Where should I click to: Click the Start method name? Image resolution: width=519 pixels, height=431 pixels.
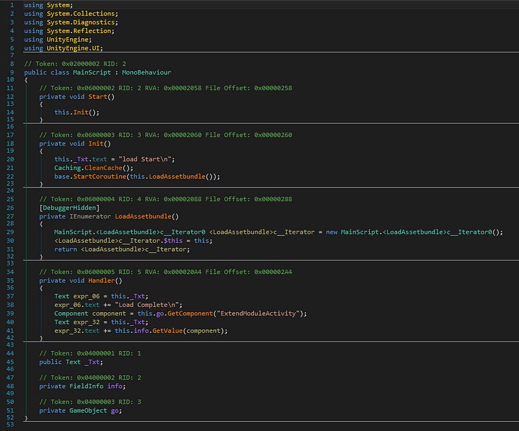click(98, 97)
